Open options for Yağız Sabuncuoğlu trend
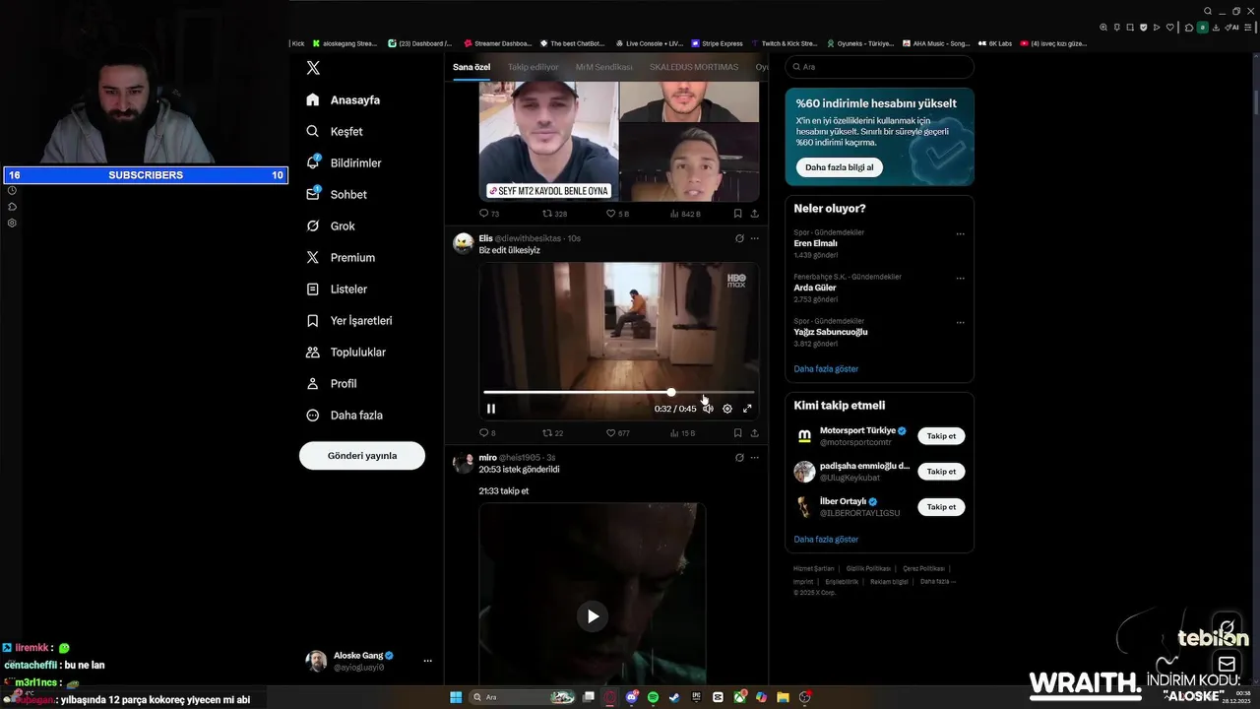This screenshot has height=709, width=1260. click(960, 322)
